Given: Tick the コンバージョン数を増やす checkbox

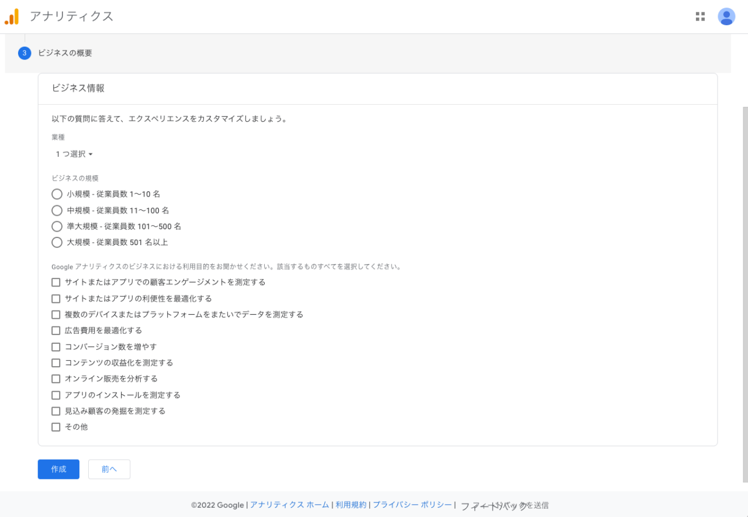Looking at the screenshot, I should pyautogui.click(x=56, y=347).
